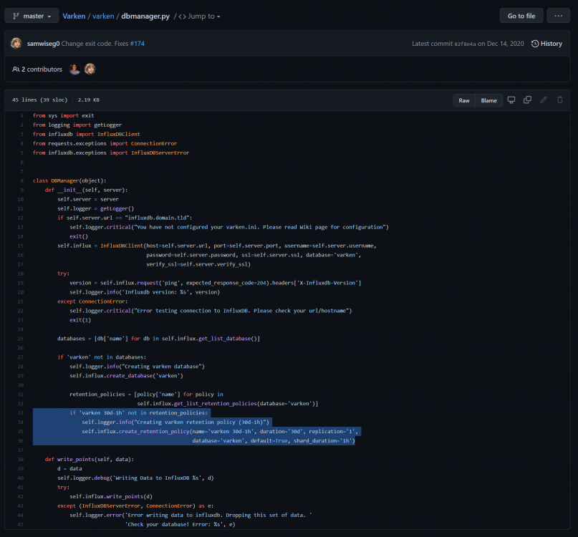Viewport: 578px width, 537px height.
Task: Open the latest commit hash link
Action: tap(464, 44)
